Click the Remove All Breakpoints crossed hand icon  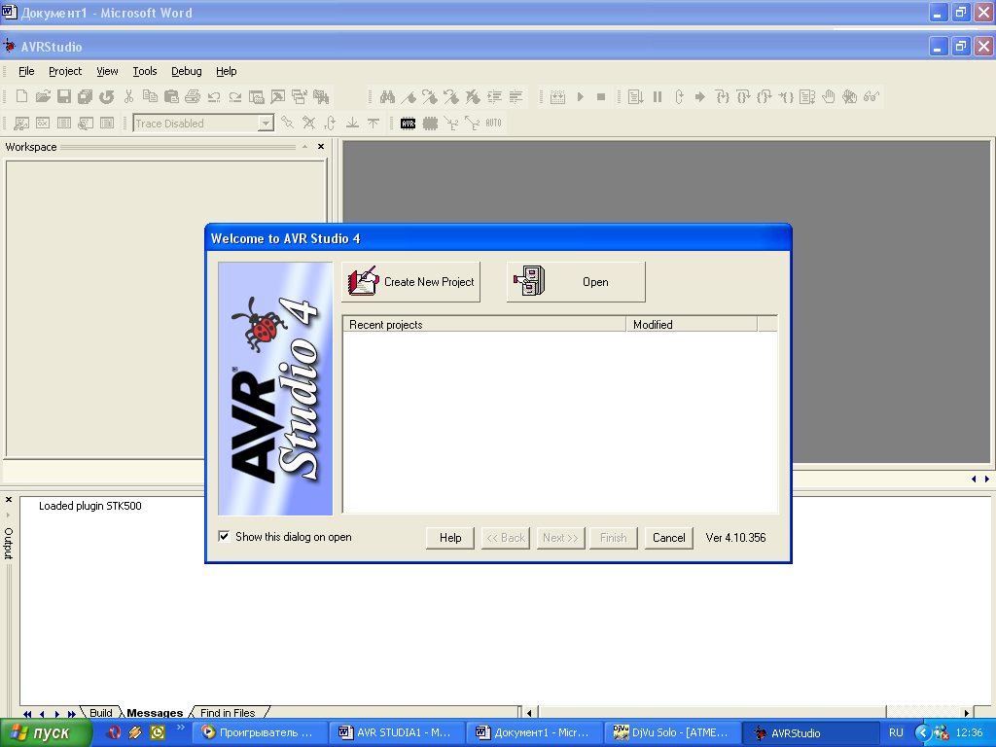850,96
